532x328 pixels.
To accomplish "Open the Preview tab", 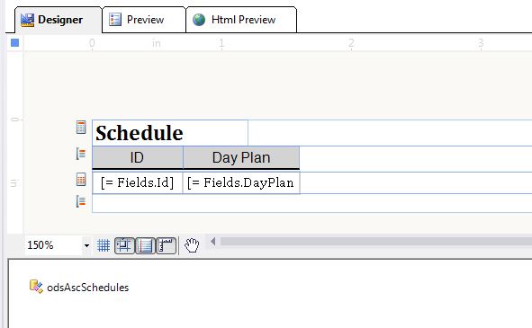I will 144,20.
